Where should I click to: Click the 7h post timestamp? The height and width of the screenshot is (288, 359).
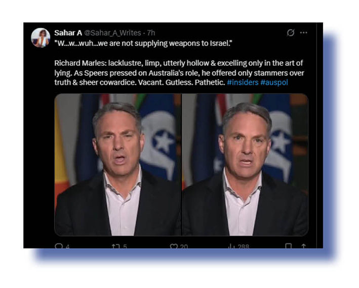151,33
